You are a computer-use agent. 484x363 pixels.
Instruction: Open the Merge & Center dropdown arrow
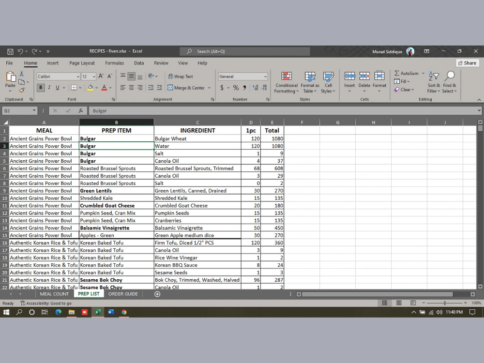coord(209,88)
